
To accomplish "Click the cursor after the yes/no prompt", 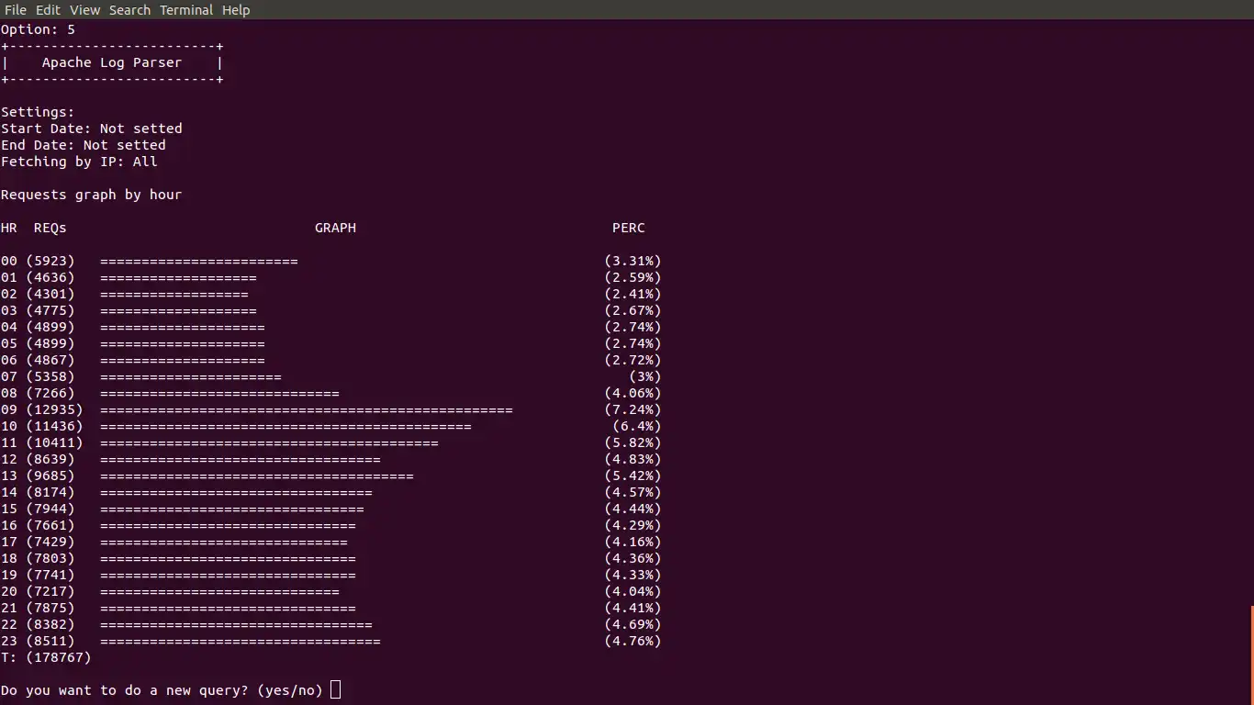I will click(x=335, y=689).
